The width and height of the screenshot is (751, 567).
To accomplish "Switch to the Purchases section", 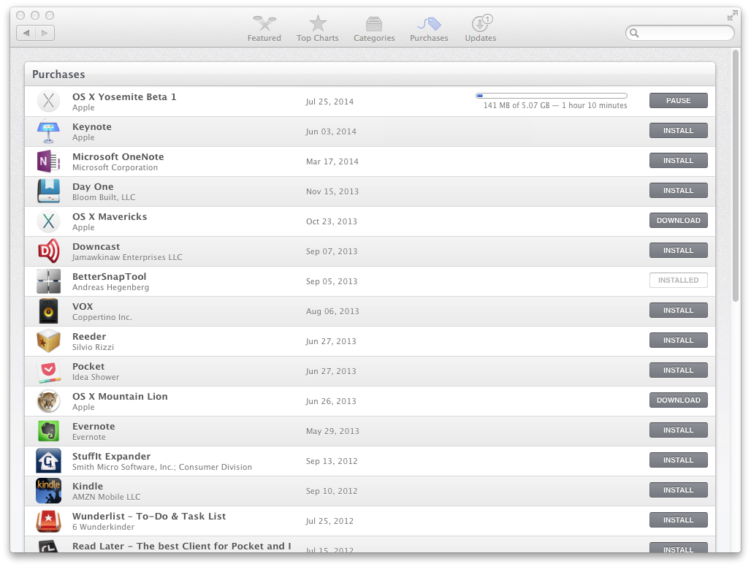I will (429, 28).
